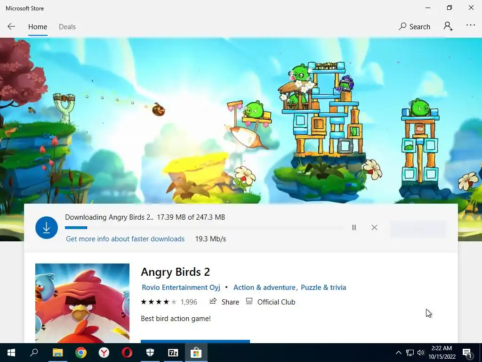Go back with the back arrow
Image resolution: width=482 pixels, height=362 pixels.
click(x=11, y=26)
